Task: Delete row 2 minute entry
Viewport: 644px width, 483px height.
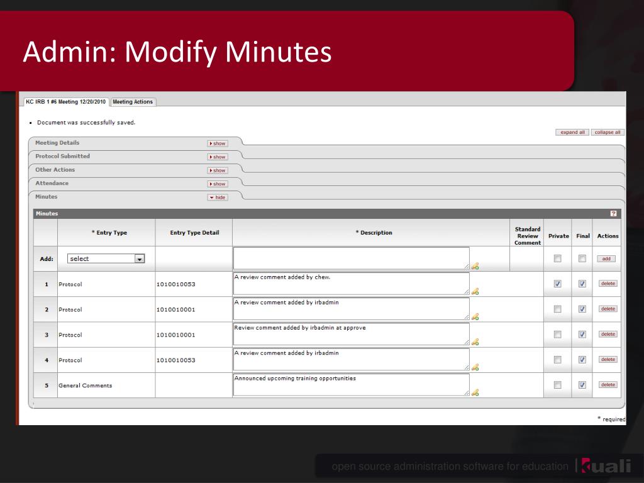Action: (608, 309)
